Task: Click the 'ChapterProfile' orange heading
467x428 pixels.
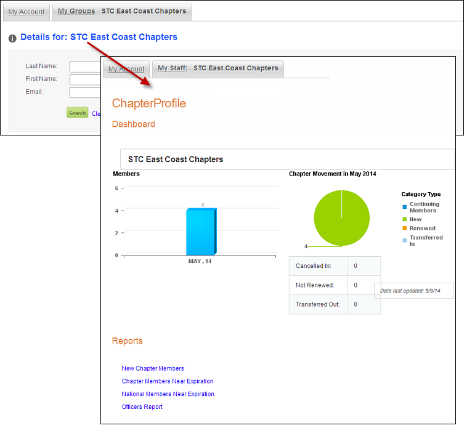Action: (149, 103)
